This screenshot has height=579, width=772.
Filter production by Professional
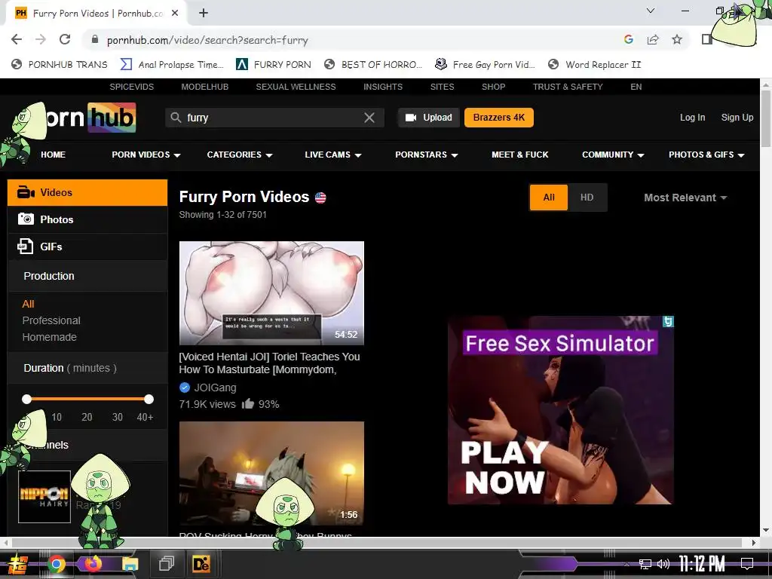click(x=51, y=320)
